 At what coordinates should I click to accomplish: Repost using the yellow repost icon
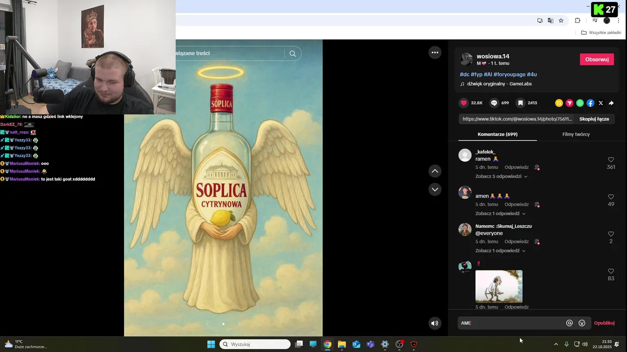pyautogui.click(x=559, y=103)
